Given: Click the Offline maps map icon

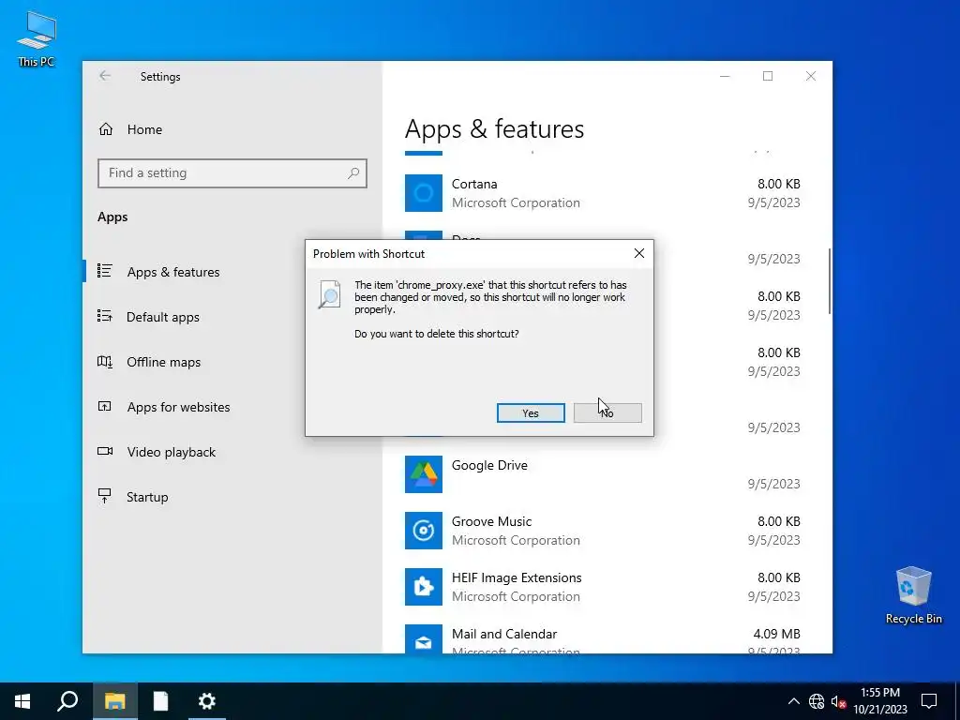Looking at the screenshot, I should pos(105,361).
